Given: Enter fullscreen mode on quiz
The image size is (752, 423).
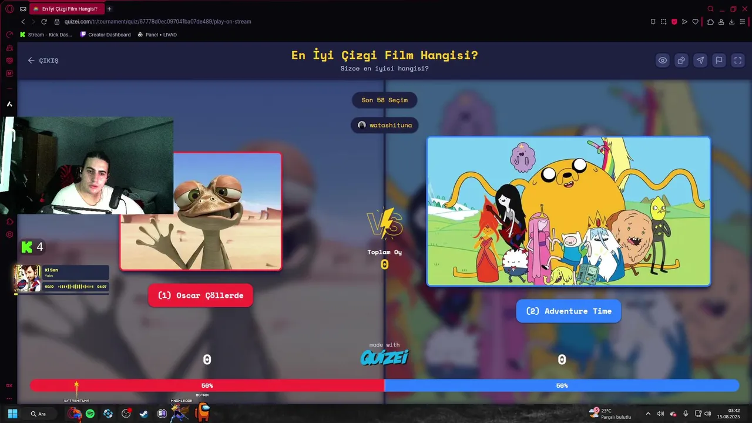Looking at the screenshot, I should pyautogui.click(x=738, y=61).
